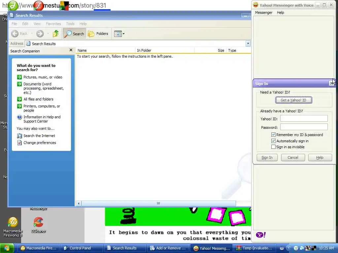Open Macromedia Fireworks 8 desktop icon
Viewport: 338px width, 253px height.
click(x=13, y=227)
